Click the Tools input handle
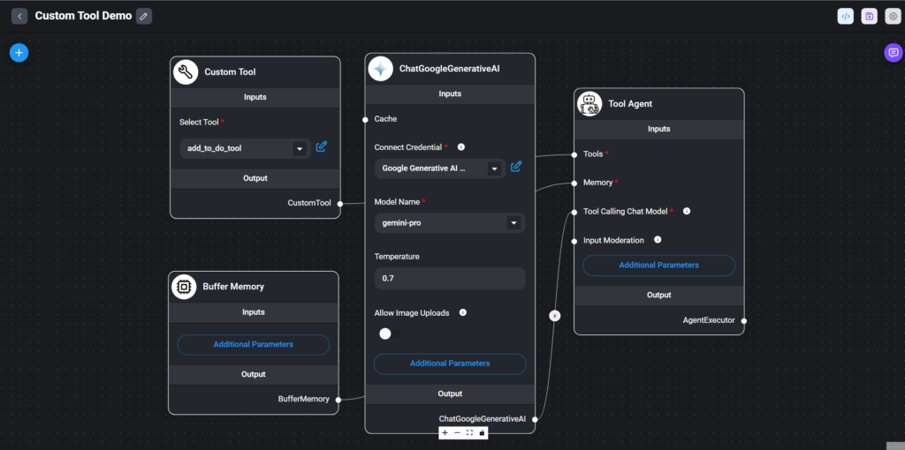 click(574, 154)
